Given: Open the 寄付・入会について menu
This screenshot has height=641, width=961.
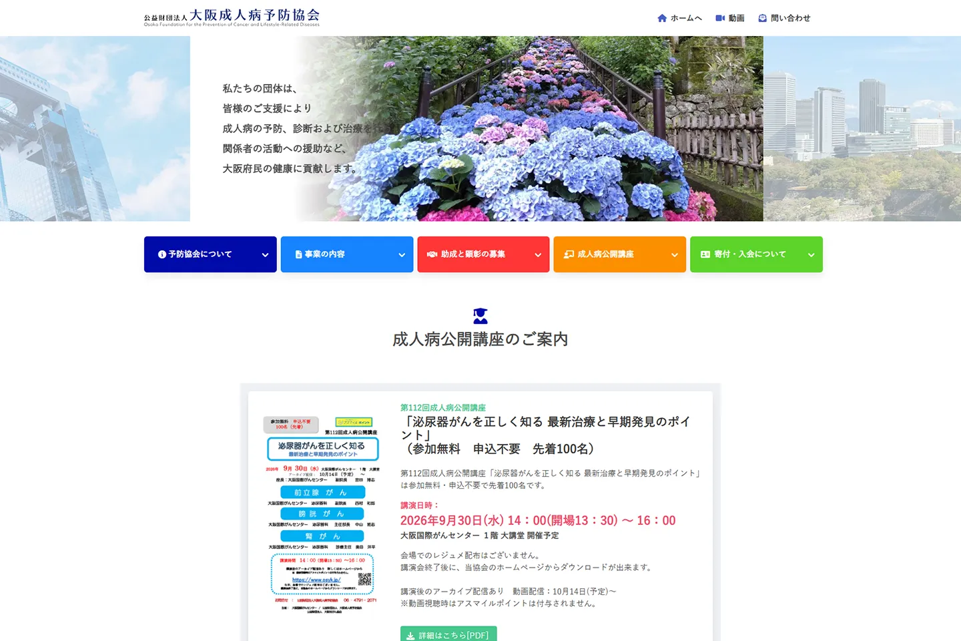Looking at the screenshot, I should pyautogui.click(x=756, y=254).
